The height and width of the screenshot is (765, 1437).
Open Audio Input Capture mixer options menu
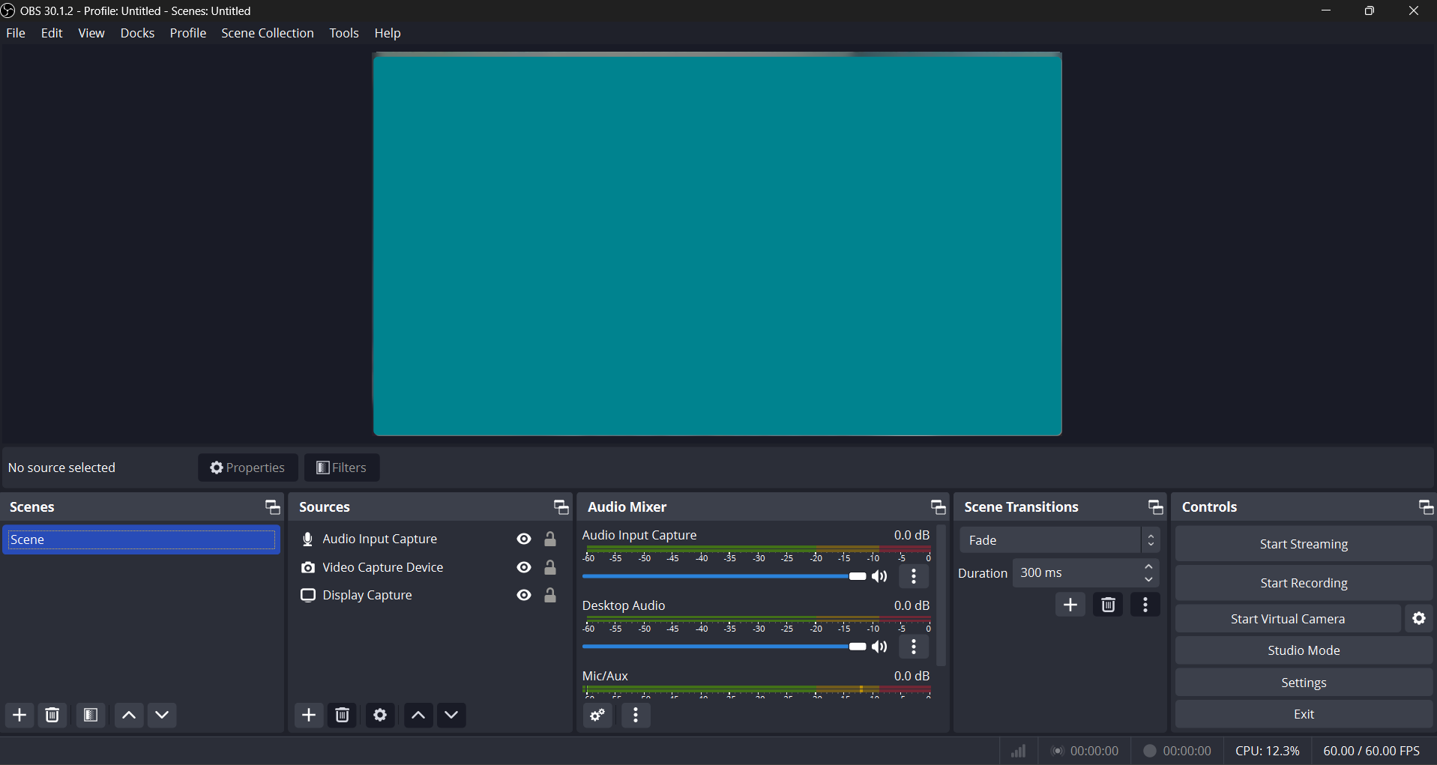coord(914,576)
